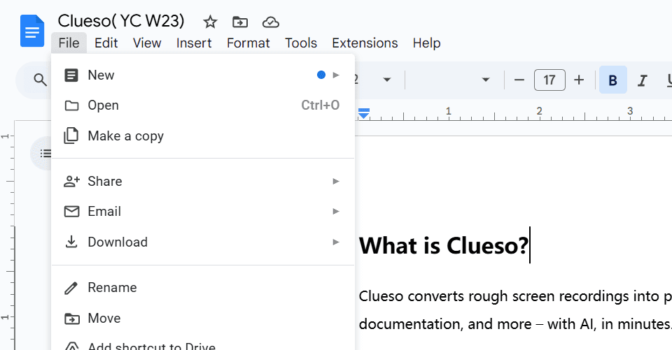The height and width of the screenshot is (350, 672).
Task: Toggle Bold formatting
Action: [x=613, y=80]
